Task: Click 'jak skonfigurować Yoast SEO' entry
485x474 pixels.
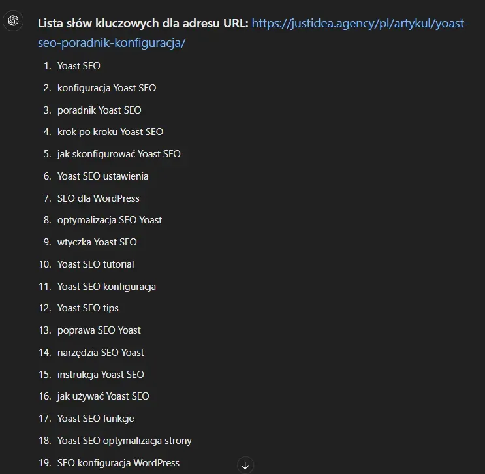Action: (119, 154)
